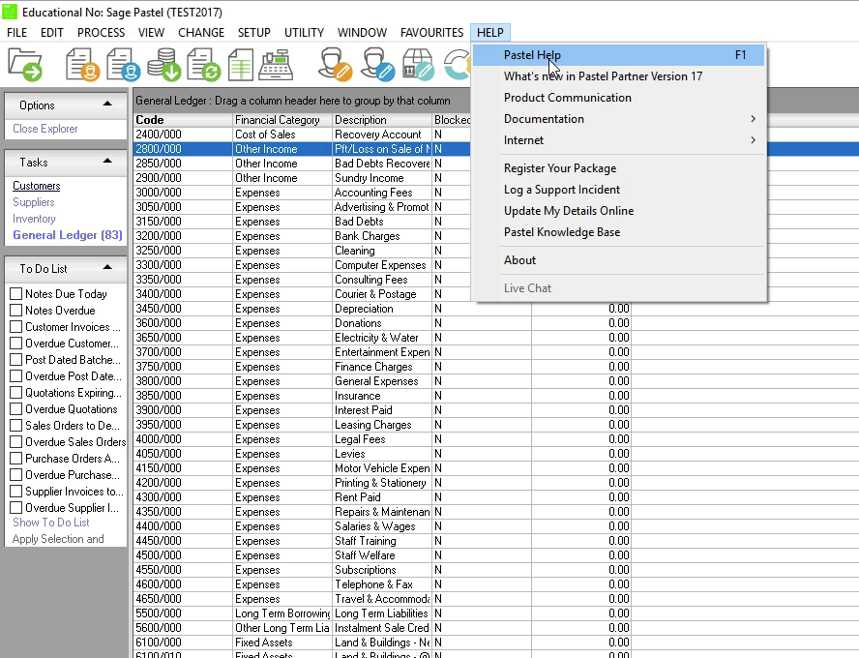The width and height of the screenshot is (859, 658).
Task: Click the open company folder icon
Action: pos(26,65)
